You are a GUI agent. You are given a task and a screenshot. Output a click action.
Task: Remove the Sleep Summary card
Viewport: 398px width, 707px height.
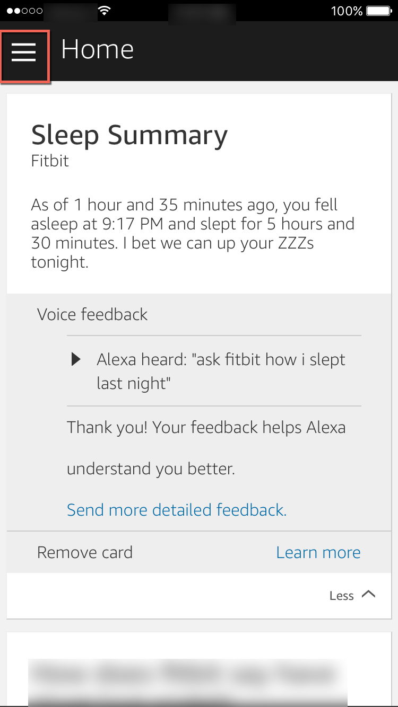coord(84,552)
